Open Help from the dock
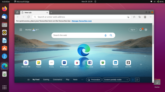Screen dimensions: 165x92 [x=4, y=56]
